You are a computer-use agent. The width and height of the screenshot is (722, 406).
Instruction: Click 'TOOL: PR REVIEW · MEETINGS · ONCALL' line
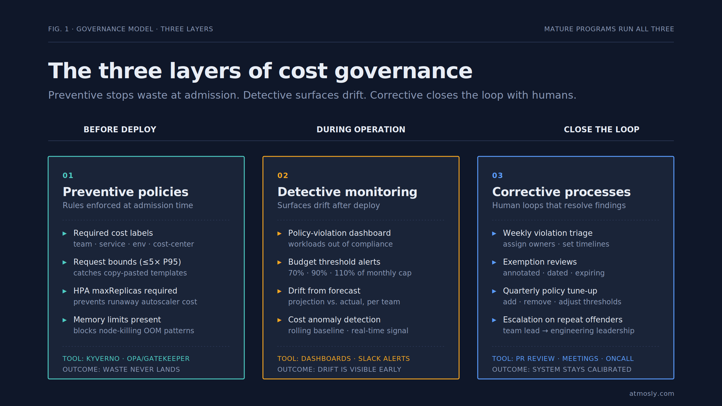tap(563, 359)
